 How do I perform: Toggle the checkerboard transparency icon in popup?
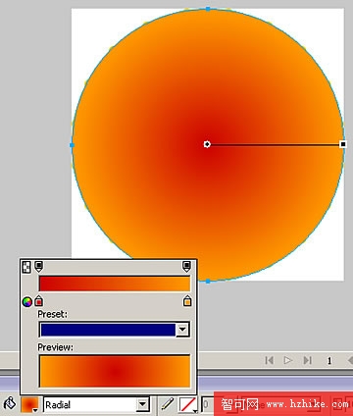[26, 267]
